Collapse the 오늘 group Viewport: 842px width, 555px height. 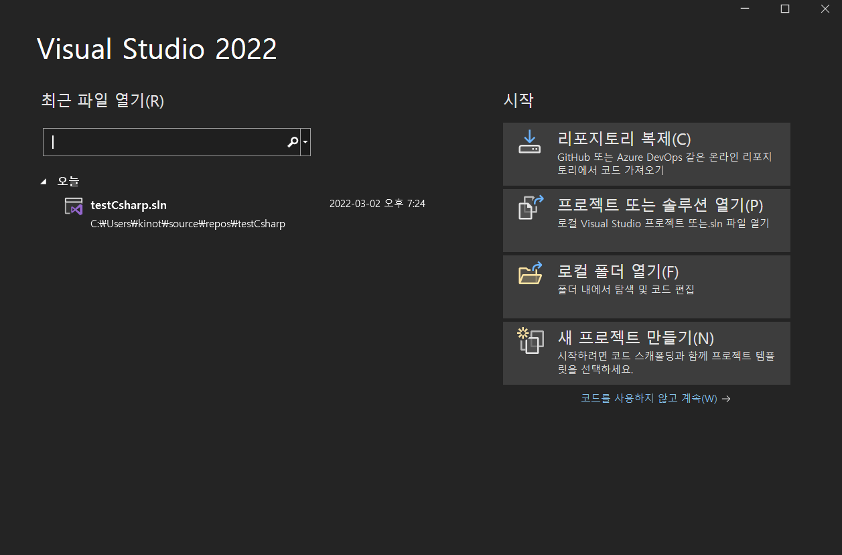coord(44,181)
